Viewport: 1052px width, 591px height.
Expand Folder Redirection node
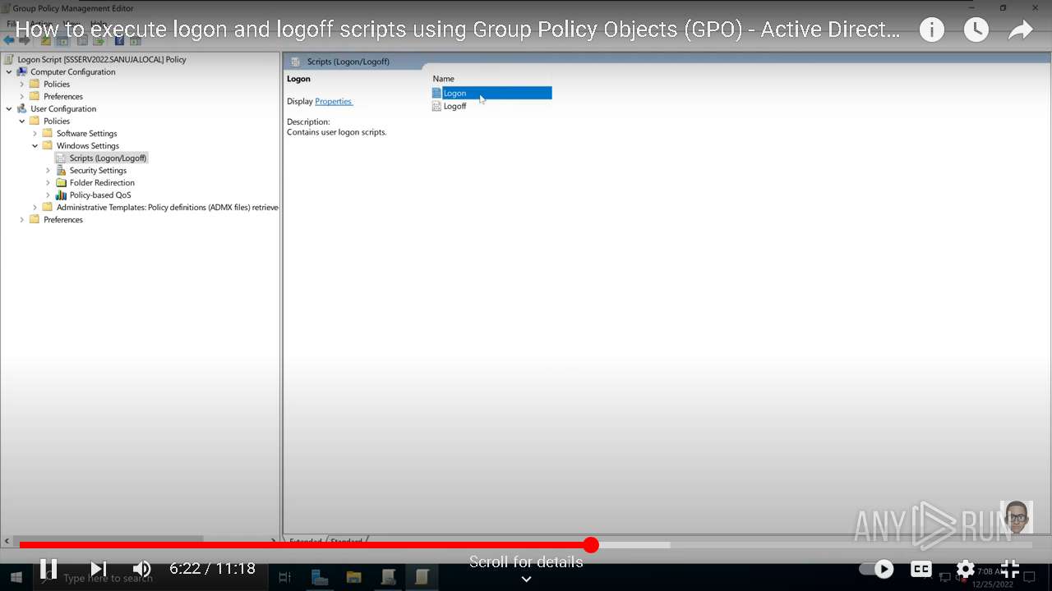point(48,183)
